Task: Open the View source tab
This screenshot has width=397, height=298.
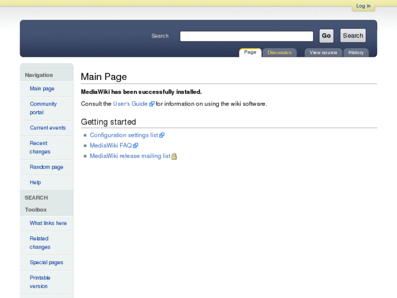Action: coord(323,52)
